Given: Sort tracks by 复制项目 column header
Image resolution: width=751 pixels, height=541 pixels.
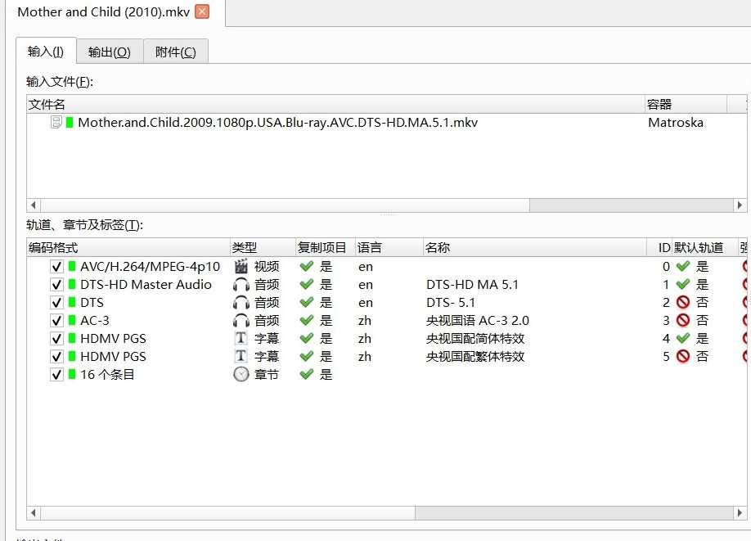Looking at the screenshot, I should 326,247.
